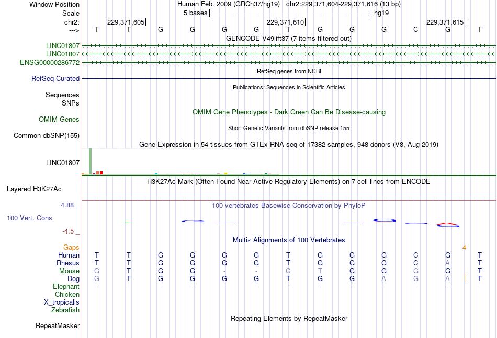Screen dimensions: 497x338
Task: Select the ENSG00000286772 gene label
Action: click(50, 62)
